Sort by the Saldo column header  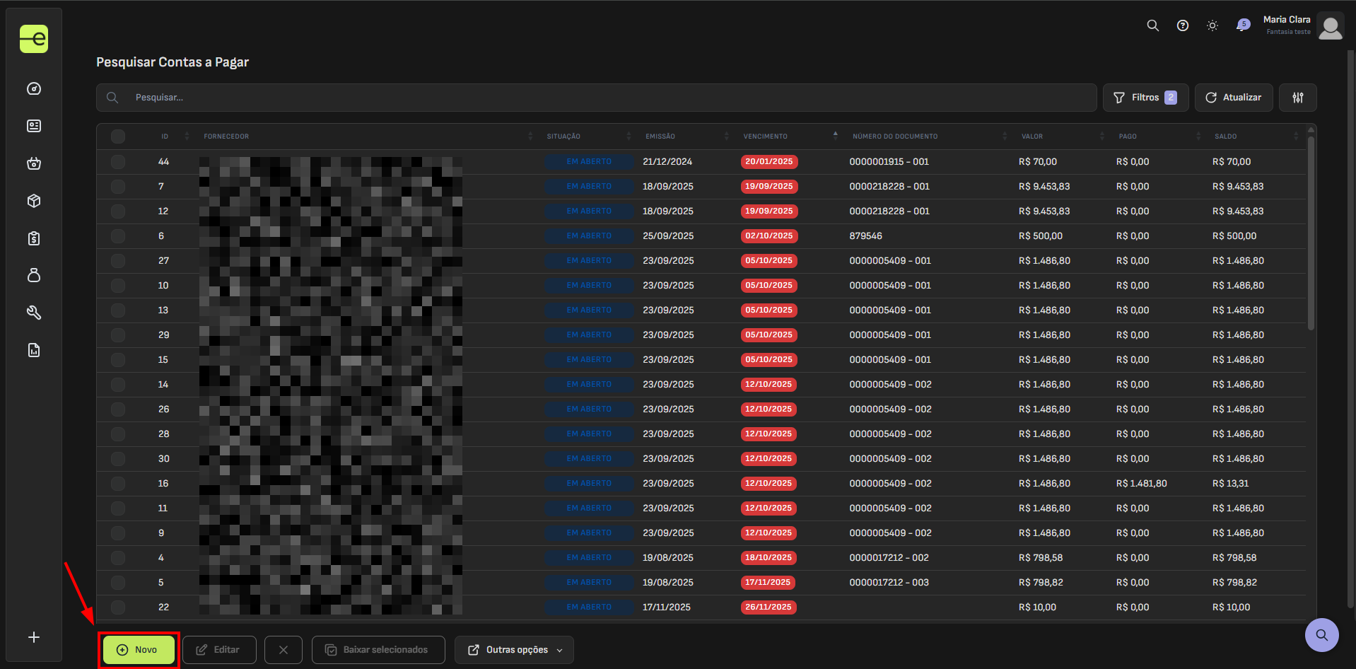[1226, 136]
